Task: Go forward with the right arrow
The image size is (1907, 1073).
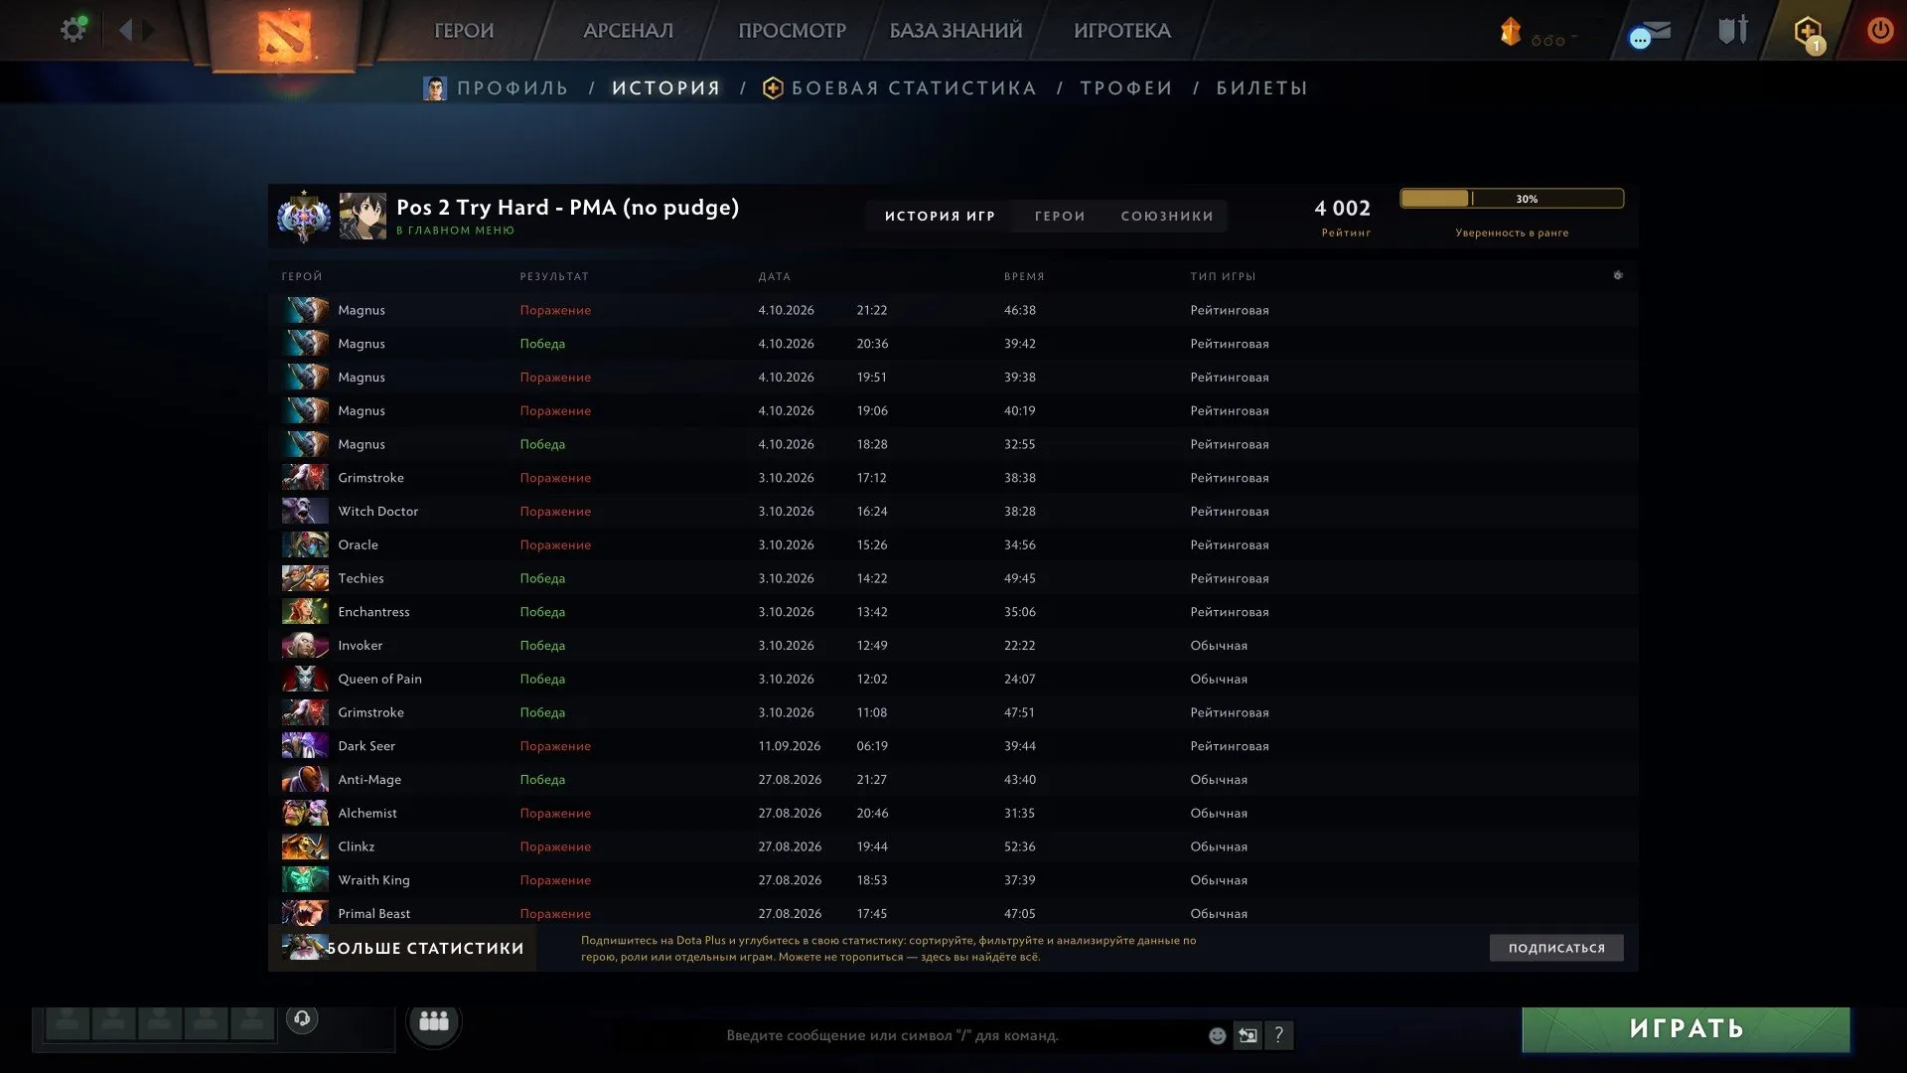Action: (x=148, y=30)
